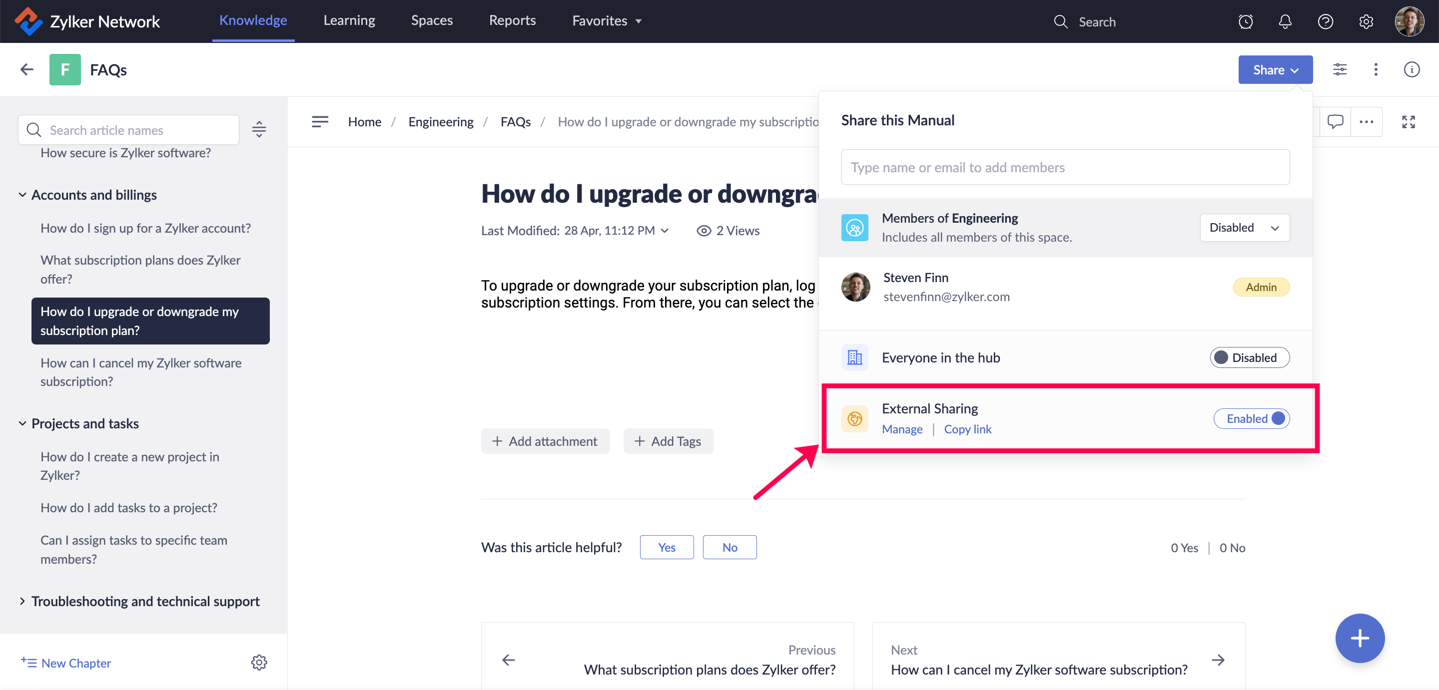Go to next article arrow
The width and height of the screenshot is (1439, 690).
[x=1218, y=660]
